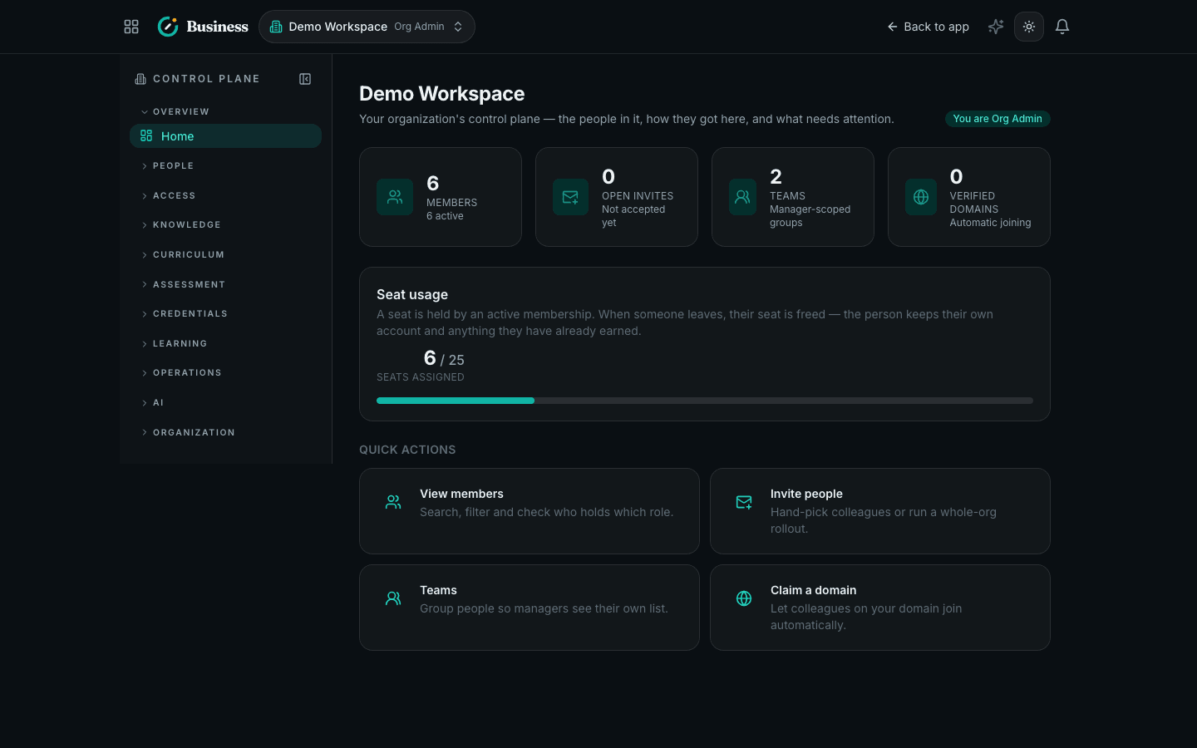This screenshot has height=748, width=1197.
Task: Open notifications bell
Action: [1062, 27]
